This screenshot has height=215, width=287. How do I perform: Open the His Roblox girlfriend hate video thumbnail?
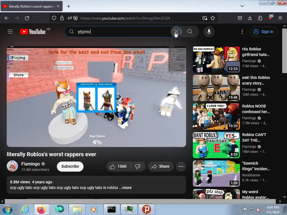[x=216, y=59]
